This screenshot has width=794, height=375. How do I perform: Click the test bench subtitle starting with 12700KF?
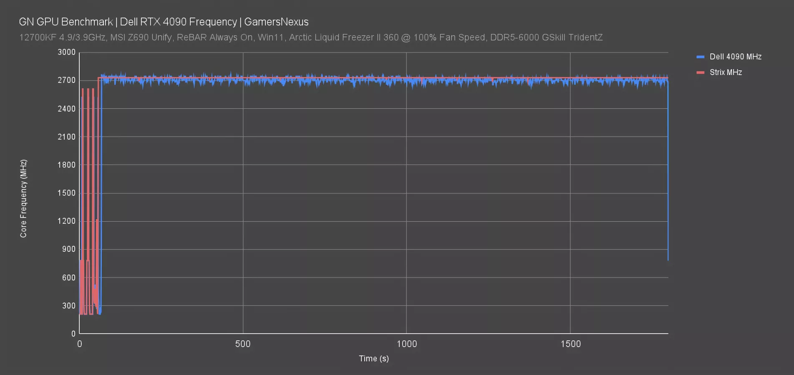[x=311, y=37]
